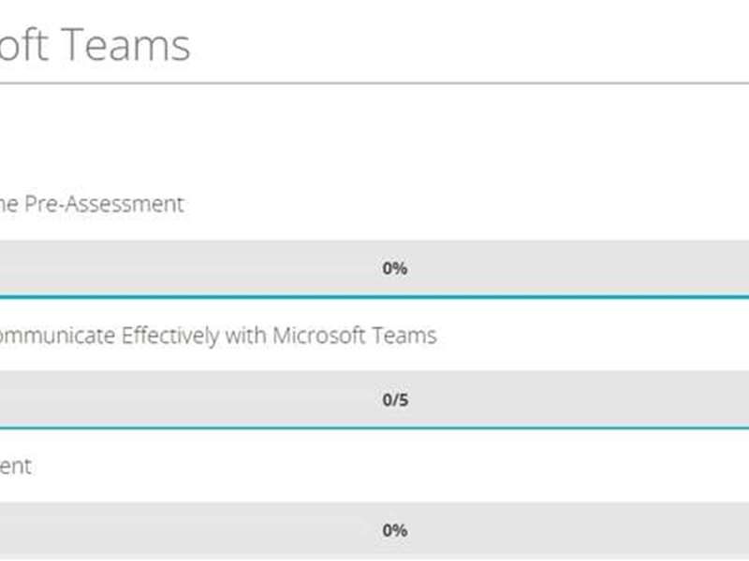
Task: Open the Pre-Assessment section title
Action: [x=92, y=204]
